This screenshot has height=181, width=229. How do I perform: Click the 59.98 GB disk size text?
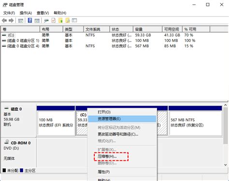[12, 119]
